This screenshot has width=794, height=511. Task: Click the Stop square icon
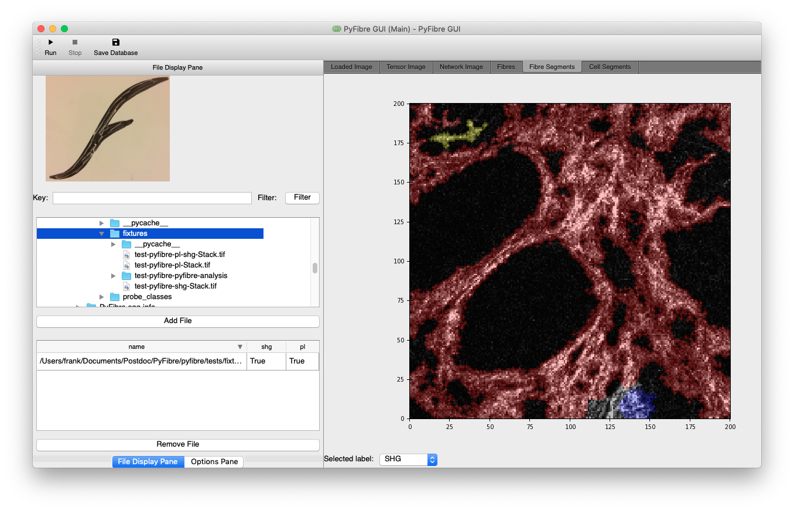click(x=75, y=42)
